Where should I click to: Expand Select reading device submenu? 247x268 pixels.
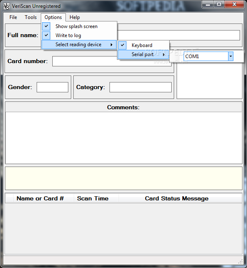pos(79,45)
